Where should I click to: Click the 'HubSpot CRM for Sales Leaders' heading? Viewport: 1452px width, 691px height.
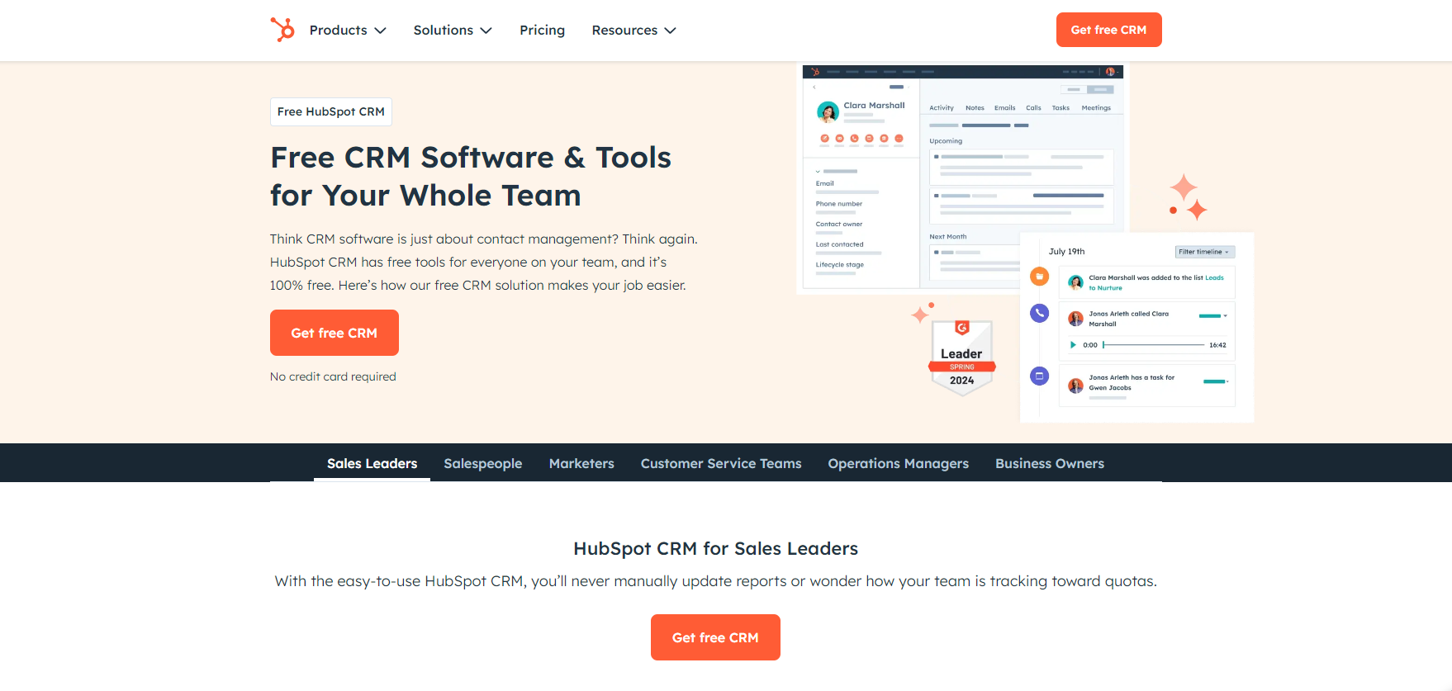(x=716, y=548)
